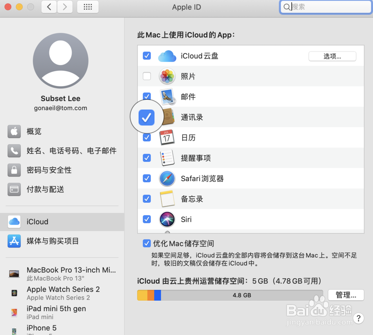Click the magnifier icon in search field
373x335 pixels.
point(287,7)
